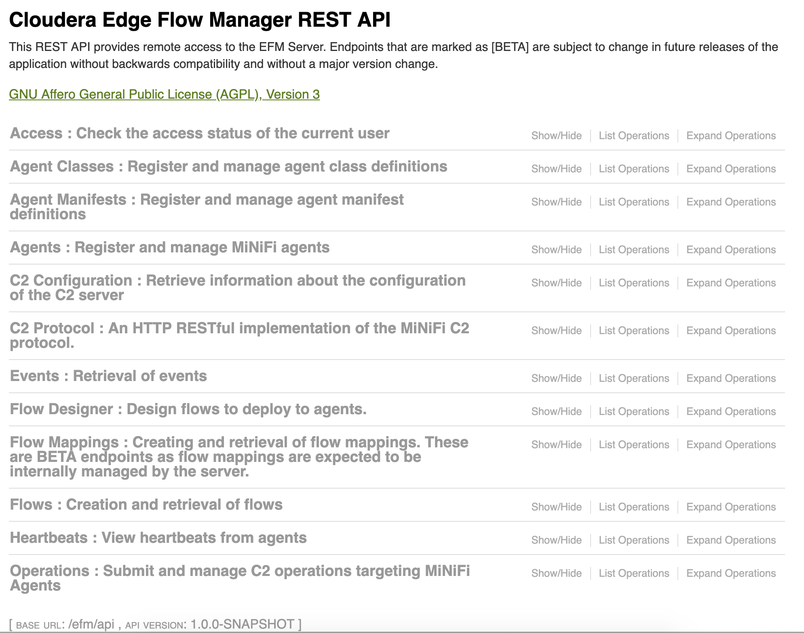List Operations for Agent Manifests
The height and width of the screenshot is (633, 804).
(634, 202)
